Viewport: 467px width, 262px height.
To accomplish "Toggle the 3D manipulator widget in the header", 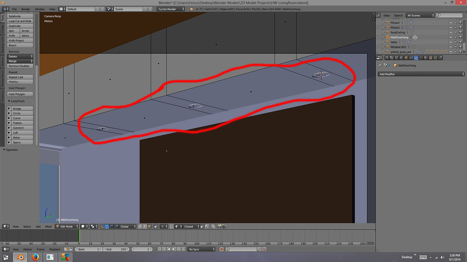I will [x=102, y=227].
